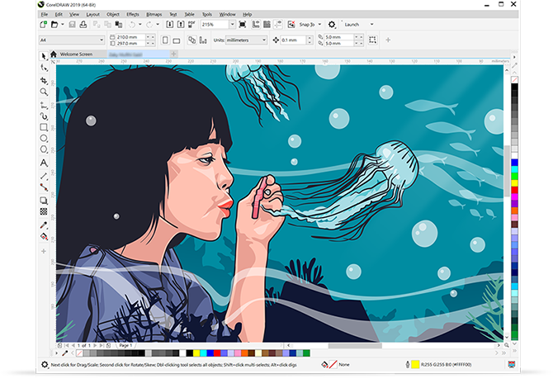553x388 pixels.
Task: Click the Quick customize plus in toolbox
Action: (x=44, y=251)
